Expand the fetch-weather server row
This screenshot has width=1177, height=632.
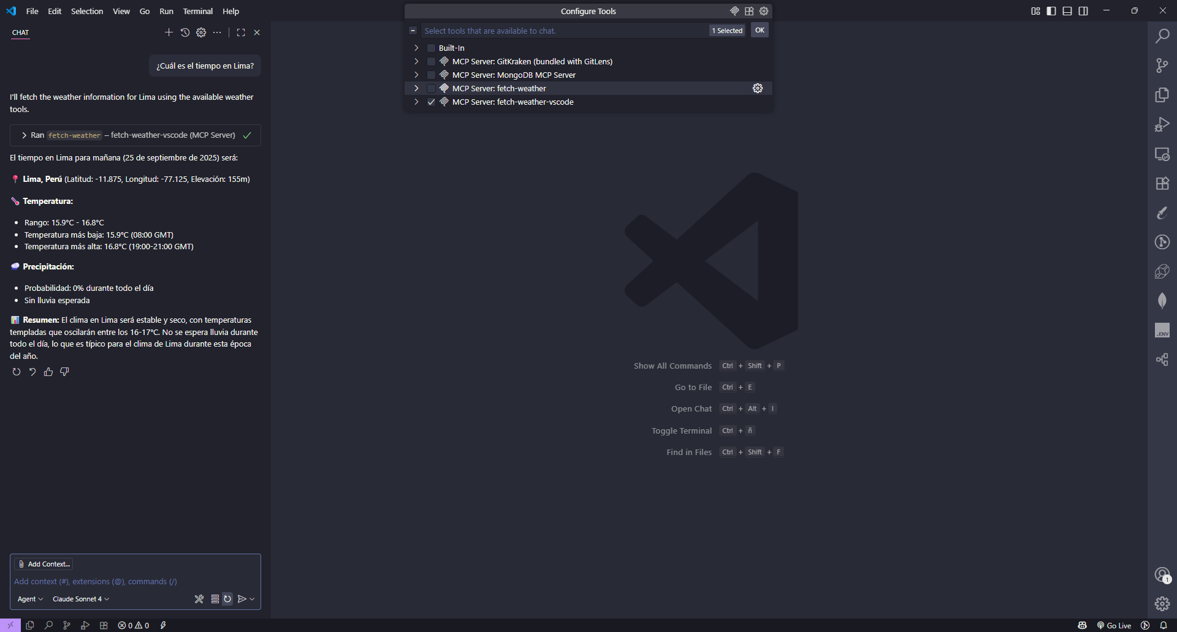tap(416, 88)
